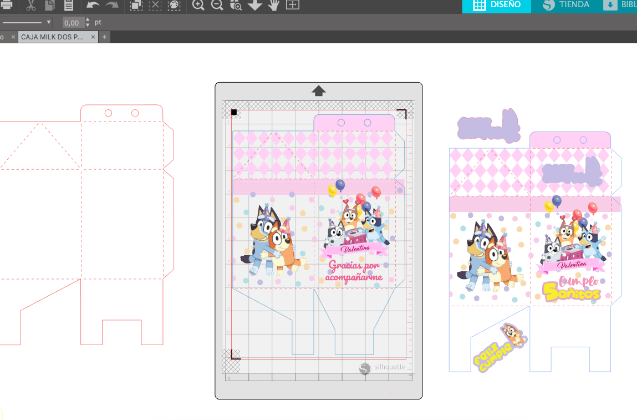Viewport: 637px width, 420px height.
Task: Select the Pan hand tool
Action: pyautogui.click(x=274, y=6)
